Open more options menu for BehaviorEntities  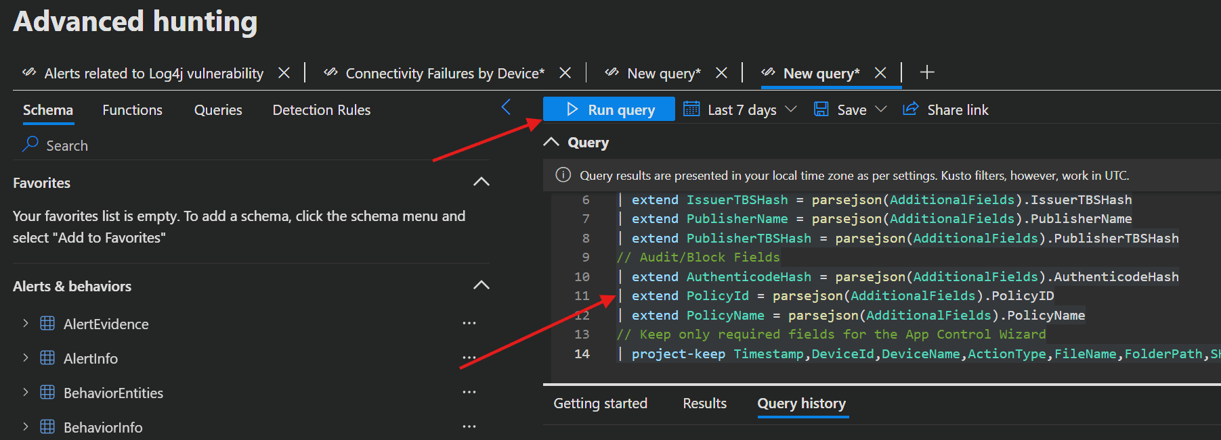tap(469, 392)
